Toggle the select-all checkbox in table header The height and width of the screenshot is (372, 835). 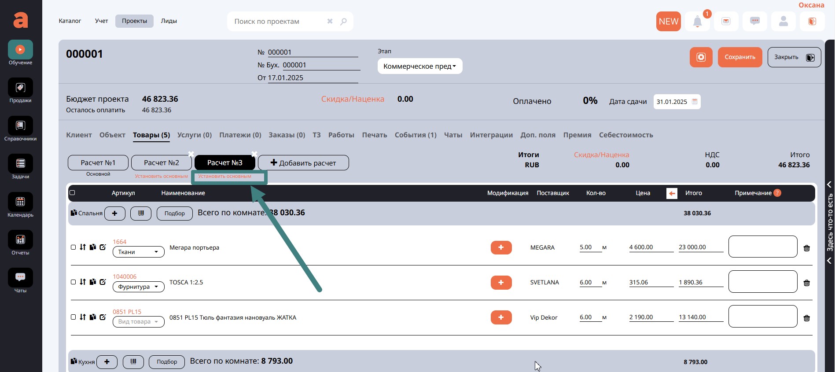point(73,193)
